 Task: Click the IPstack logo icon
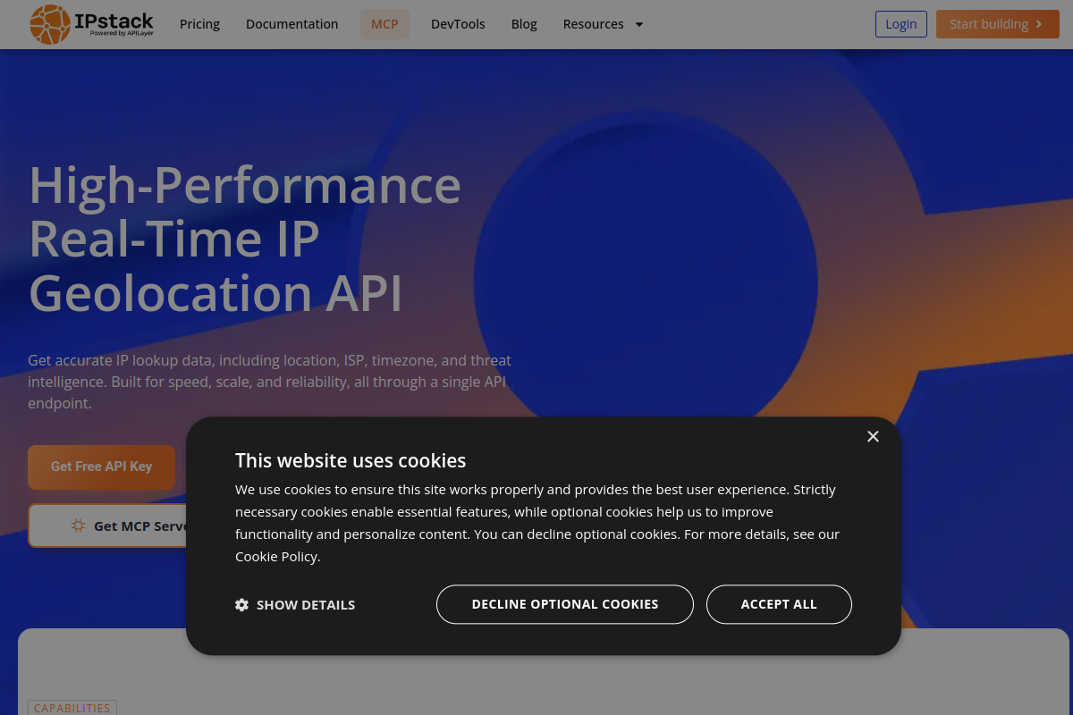point(50,24)
